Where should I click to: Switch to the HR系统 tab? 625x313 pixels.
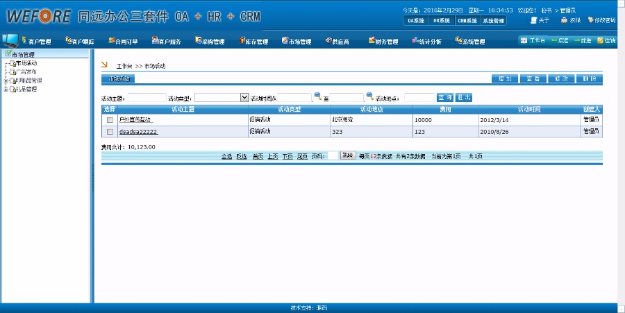point(442,21)
